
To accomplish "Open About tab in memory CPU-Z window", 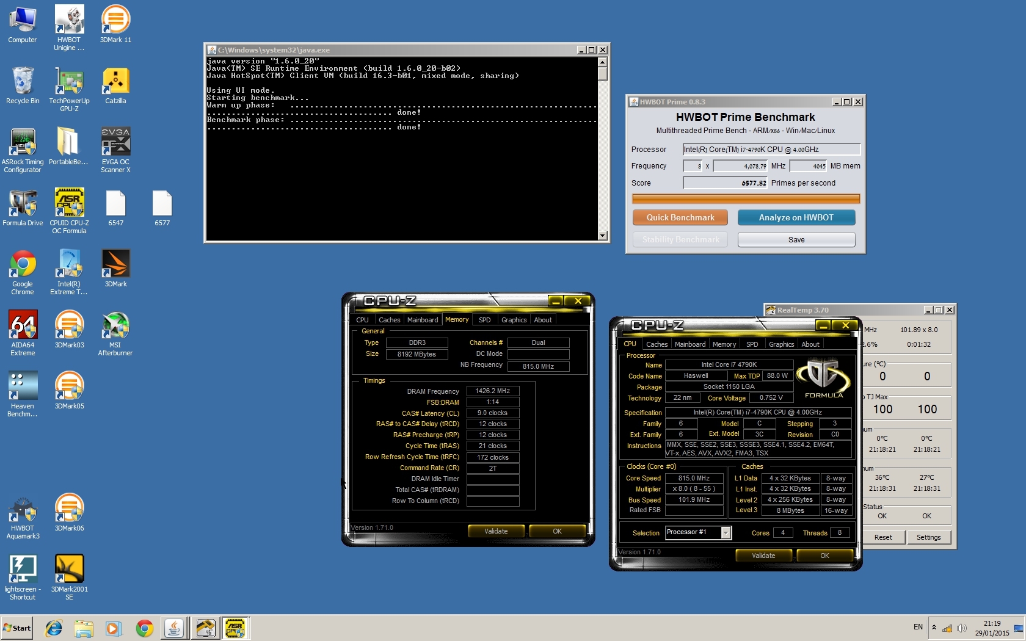I will [543, 320].
